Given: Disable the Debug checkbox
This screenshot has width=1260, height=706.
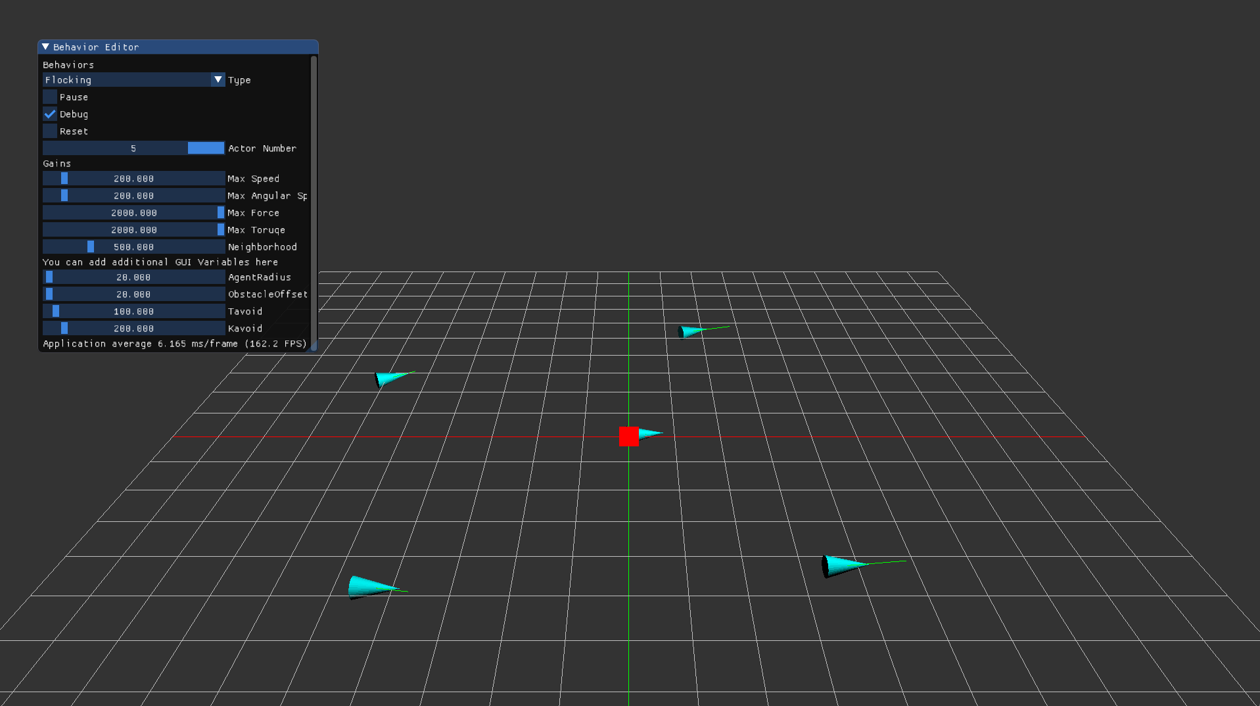Looking at the screenshot, I should point(49,114).
